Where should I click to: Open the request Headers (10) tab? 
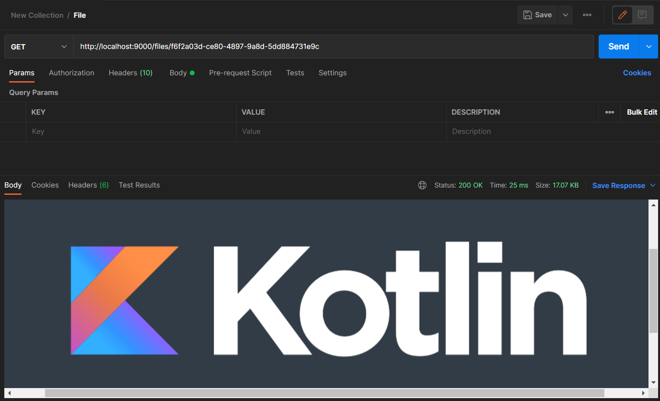coord(130,73)
